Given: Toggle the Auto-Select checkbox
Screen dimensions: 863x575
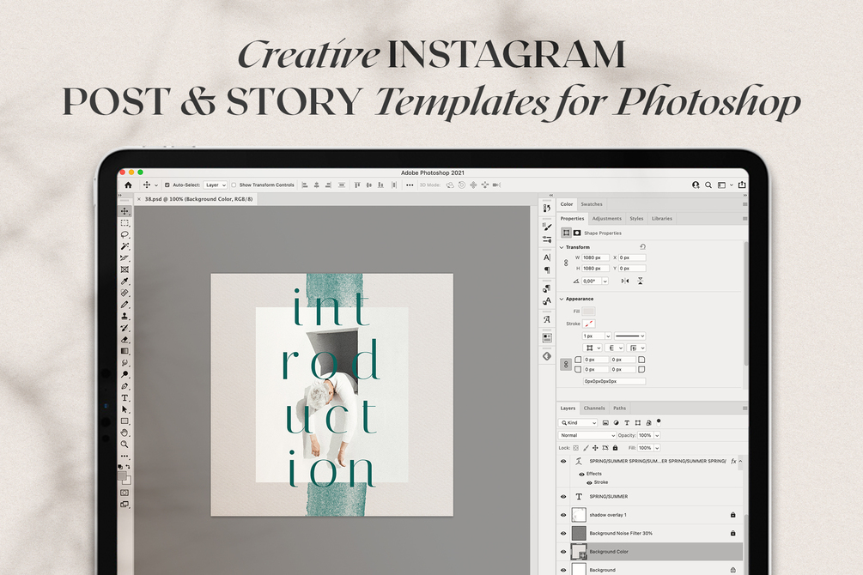Looking at the screenshot, I should pos(167,185).
